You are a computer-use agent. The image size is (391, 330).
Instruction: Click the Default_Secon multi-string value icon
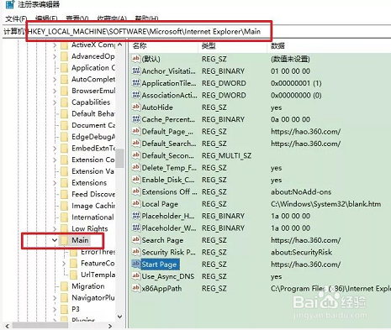pyautogui.click(x=136, y=155)
